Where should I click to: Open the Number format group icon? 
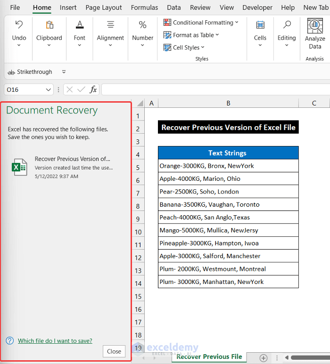pyautogui.click(x=142, y=24)
